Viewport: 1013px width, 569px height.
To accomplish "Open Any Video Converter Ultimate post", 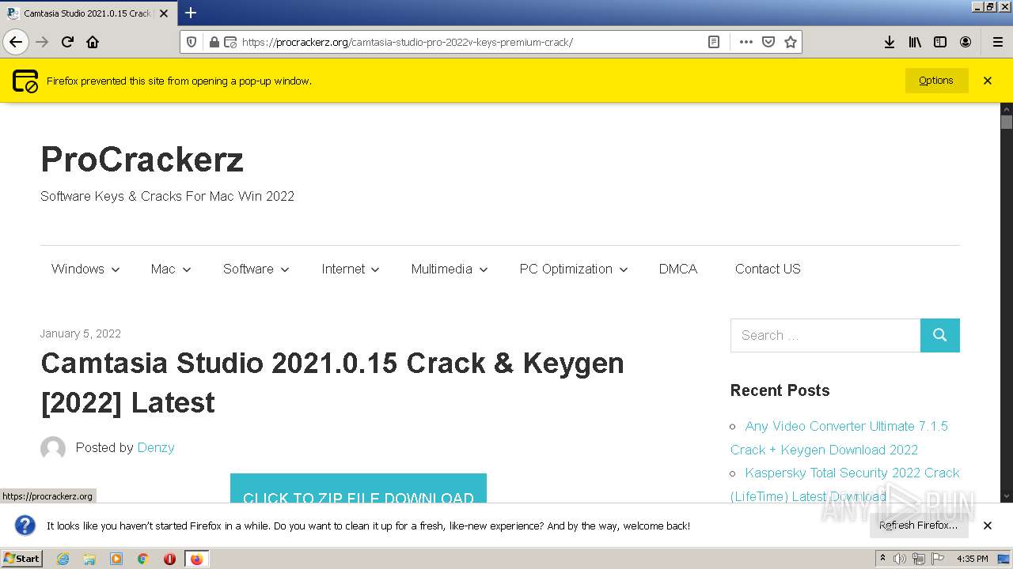I will coord(839,438).
